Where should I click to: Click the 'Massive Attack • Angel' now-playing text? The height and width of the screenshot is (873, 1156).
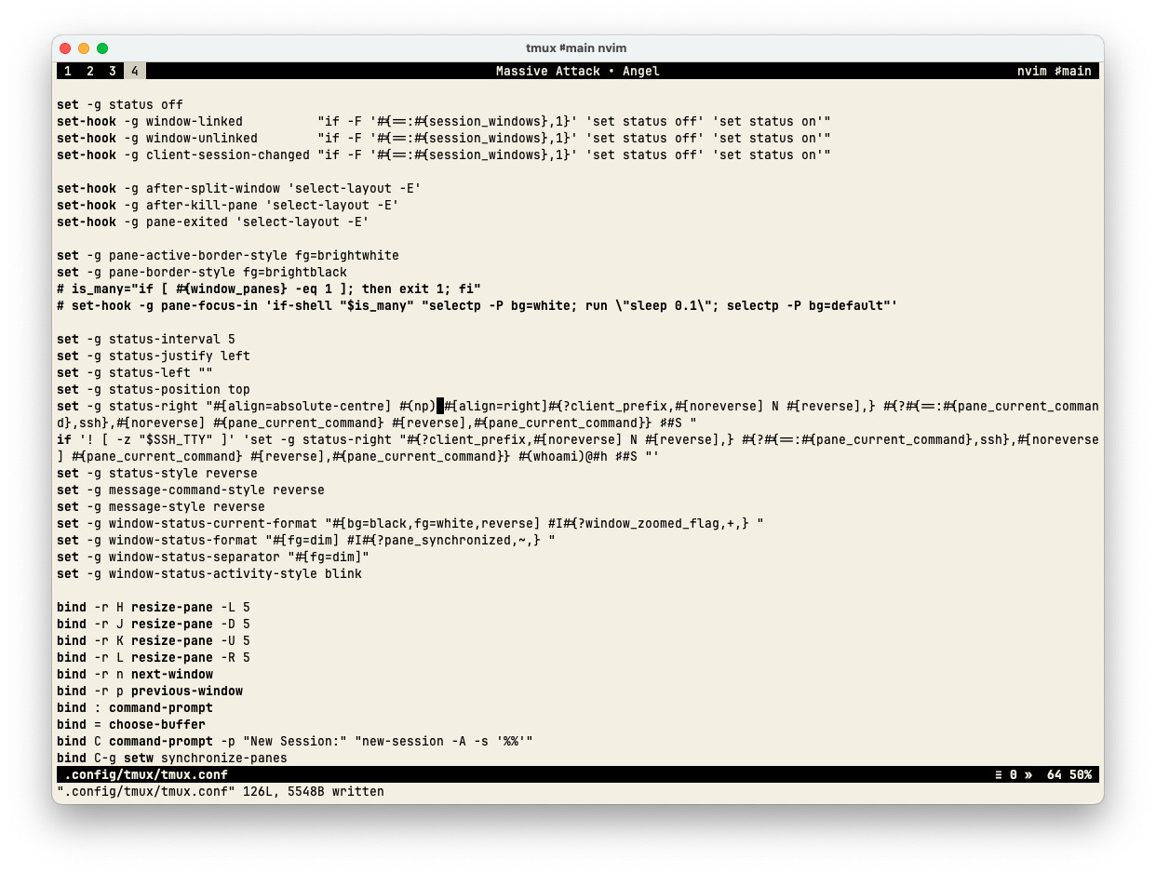[x=577, y=72]
